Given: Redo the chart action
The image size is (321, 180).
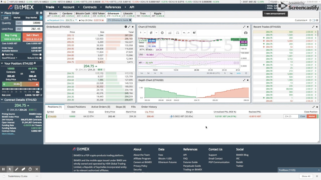Looking at the screenshot, I should point(188,33).
